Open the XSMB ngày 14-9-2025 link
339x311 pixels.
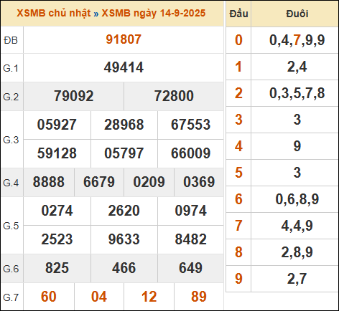coord(154,13)
